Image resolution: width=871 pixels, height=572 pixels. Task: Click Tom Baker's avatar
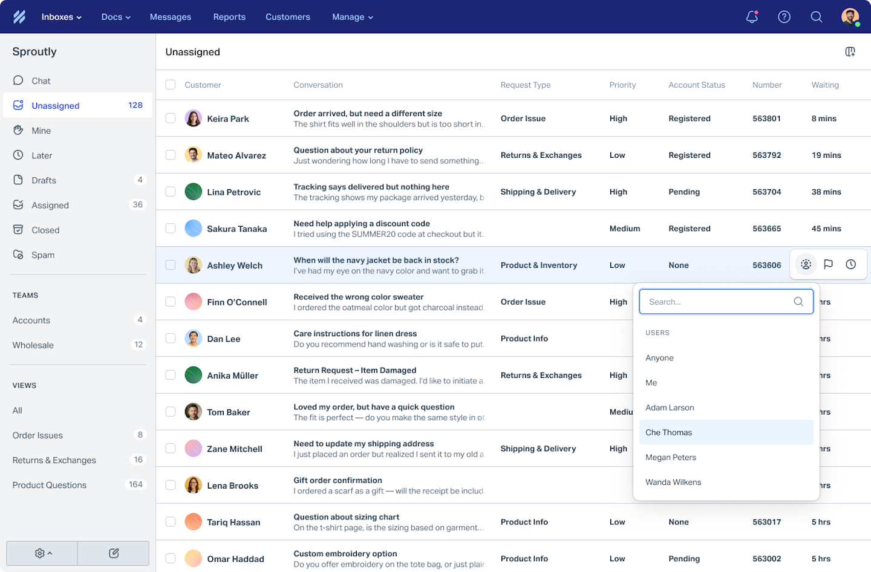[x=194, y=412]
